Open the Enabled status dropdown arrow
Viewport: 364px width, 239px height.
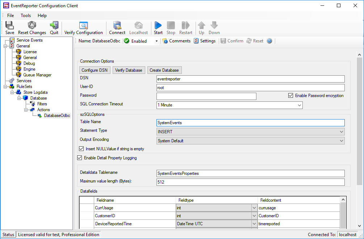pyautogui.click(x=156, y=41)
